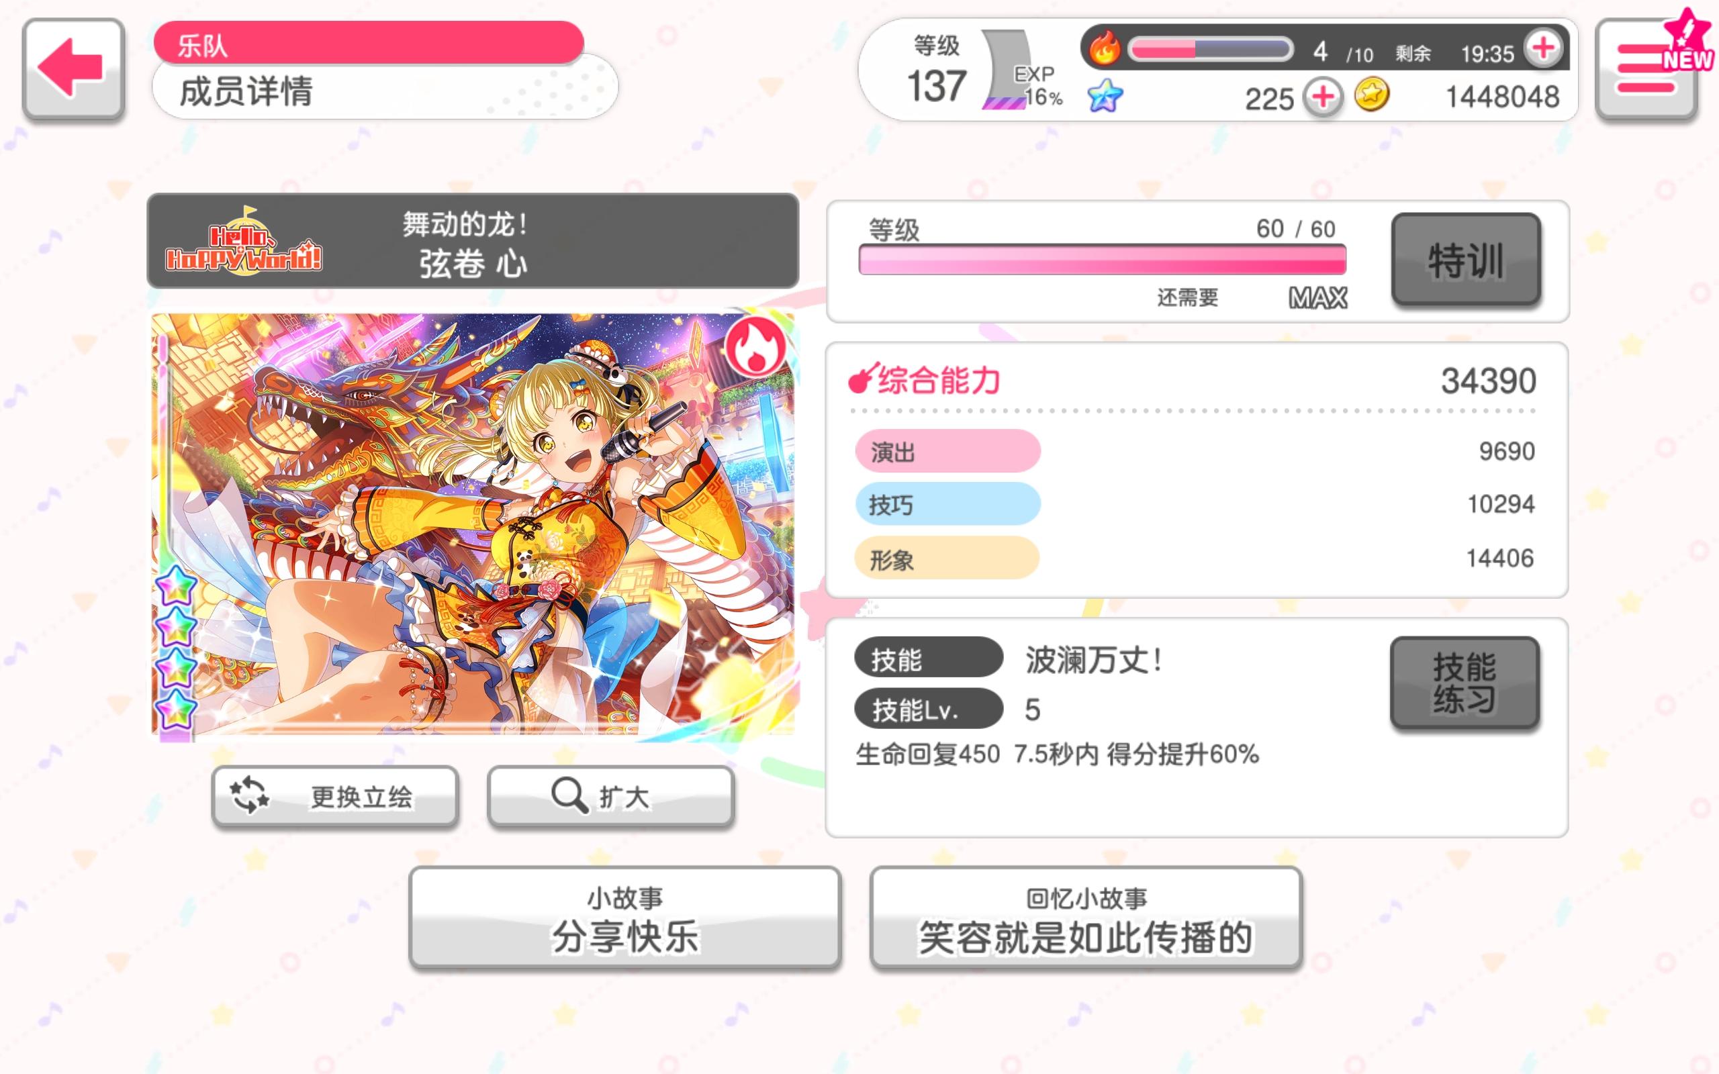Open 技能练习 skill practice

click(x=1465, y=683)
